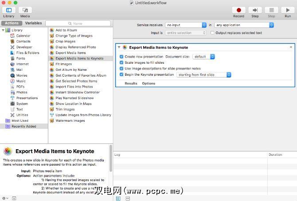Screen dimensions: 297x201
Task: Open the Media browser button
Action: pyautogui.click(x=25, y=10)
